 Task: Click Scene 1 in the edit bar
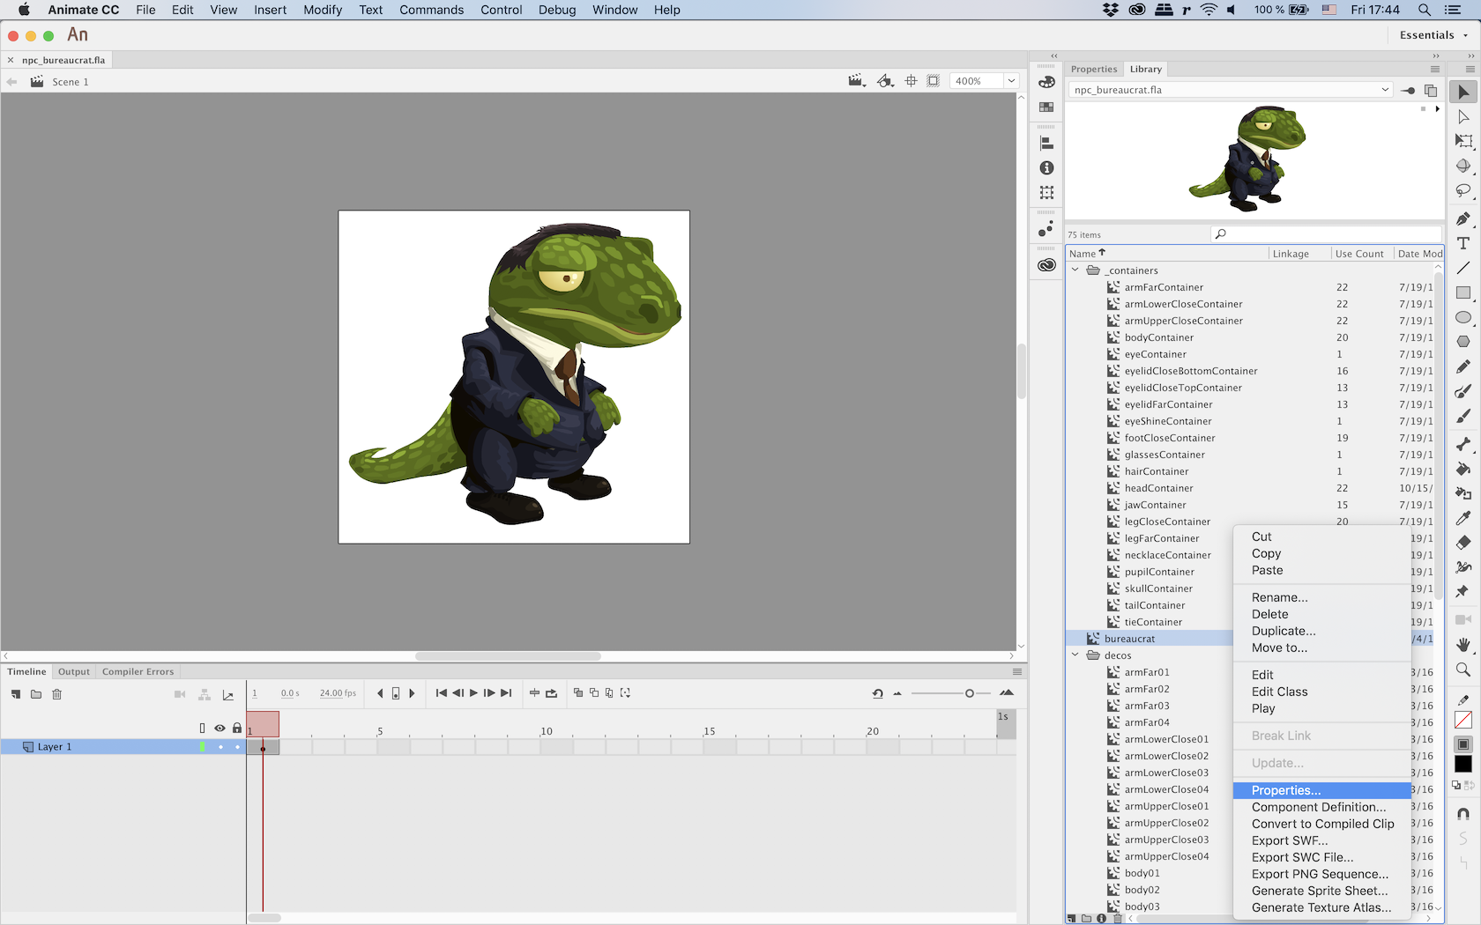70,82
